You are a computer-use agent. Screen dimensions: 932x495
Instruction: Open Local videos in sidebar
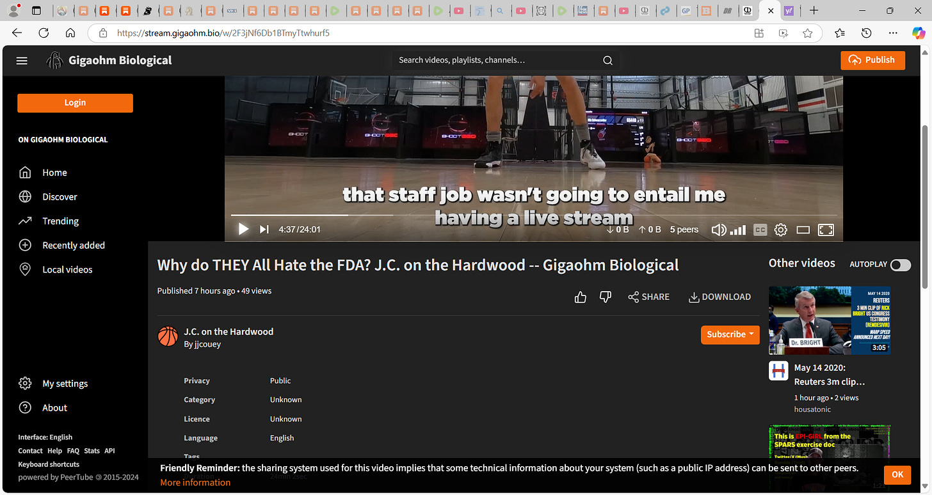pos(56,270)
